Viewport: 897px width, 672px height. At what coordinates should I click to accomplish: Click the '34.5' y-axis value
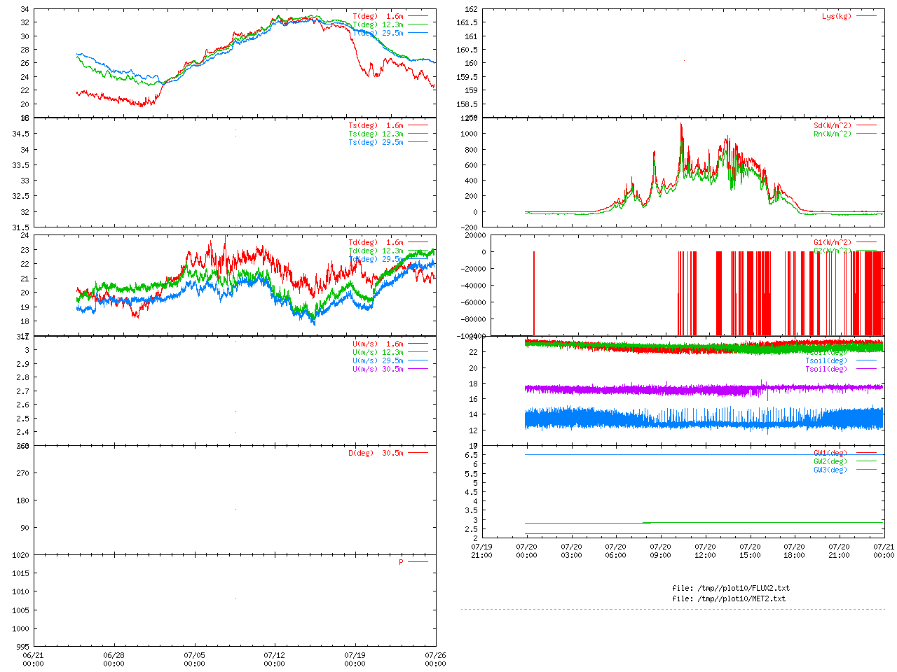click(21, 134)
